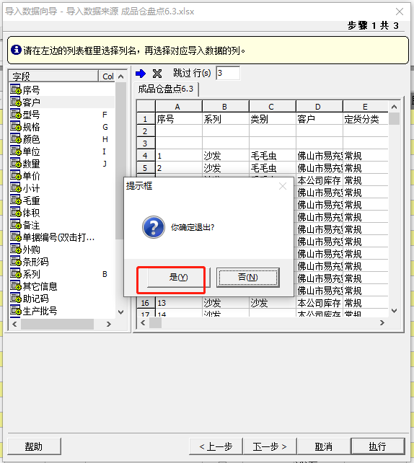414x463 pixels.
Task: Open the 成品仓盘点6.3 sheet tab
Action: (166, 89)
